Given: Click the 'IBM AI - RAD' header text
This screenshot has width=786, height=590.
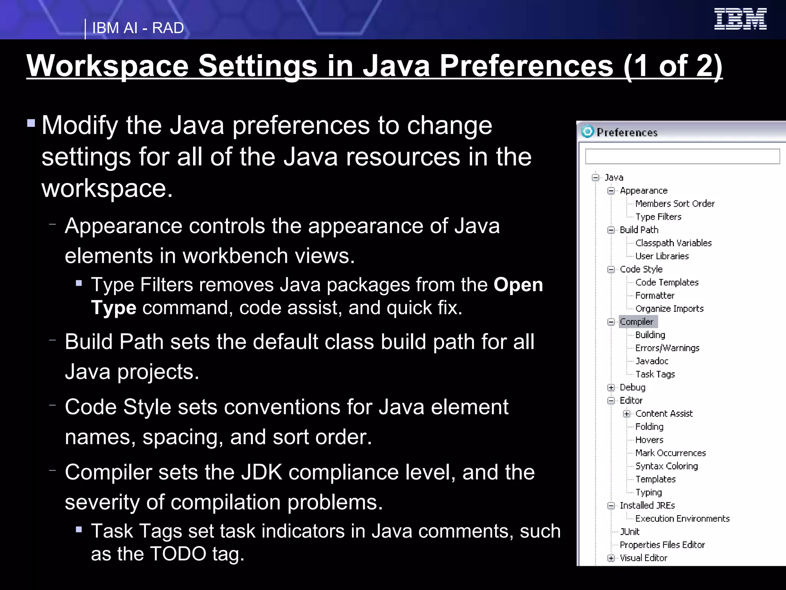Looking at the screenshot, I should (138, 28).
